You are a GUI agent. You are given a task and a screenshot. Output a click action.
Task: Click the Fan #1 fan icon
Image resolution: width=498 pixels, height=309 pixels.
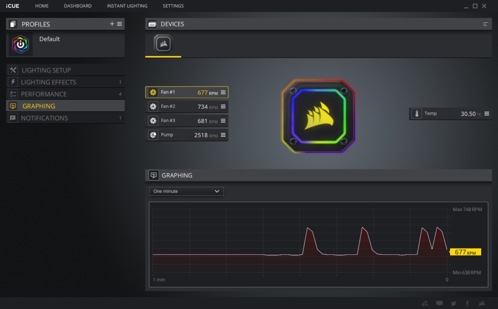click(153, 92)
